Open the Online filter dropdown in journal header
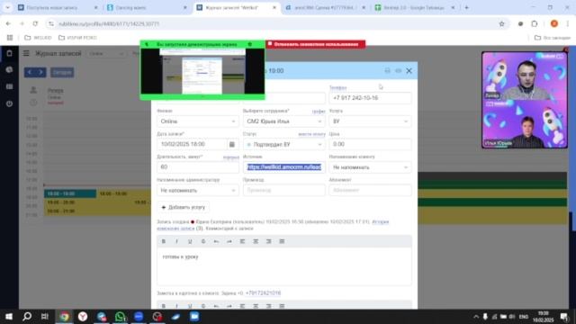This screenshot has height=324, width=576. 106,54
